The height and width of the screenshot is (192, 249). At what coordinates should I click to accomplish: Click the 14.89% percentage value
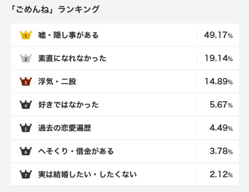(x=218, y=81)
